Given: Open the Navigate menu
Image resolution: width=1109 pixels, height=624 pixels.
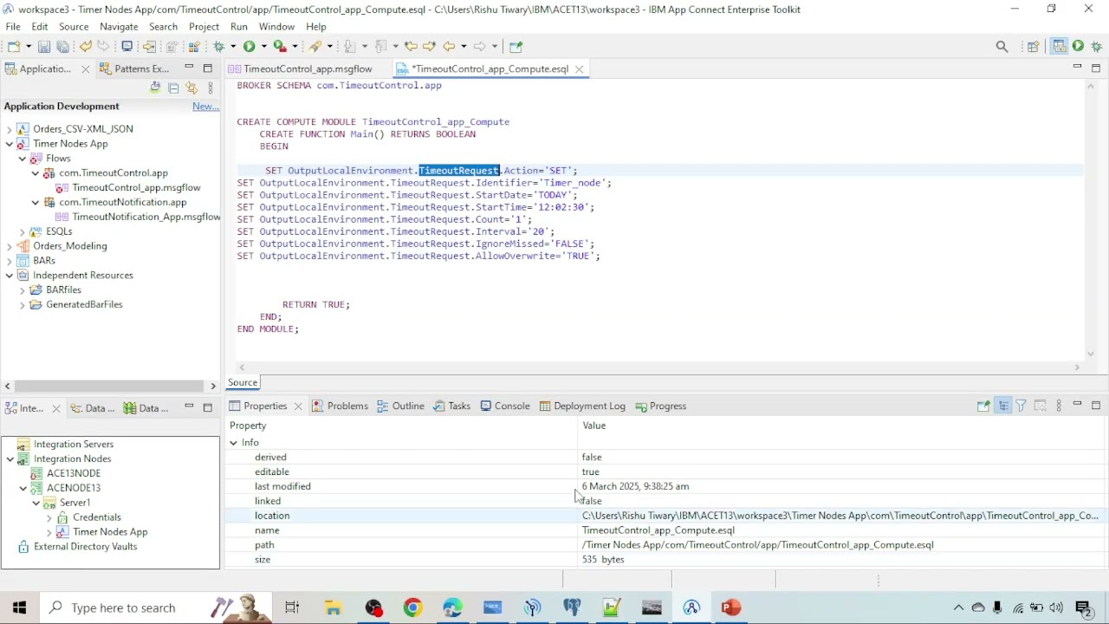Looking at the screenshot, I should coord(119,27).
